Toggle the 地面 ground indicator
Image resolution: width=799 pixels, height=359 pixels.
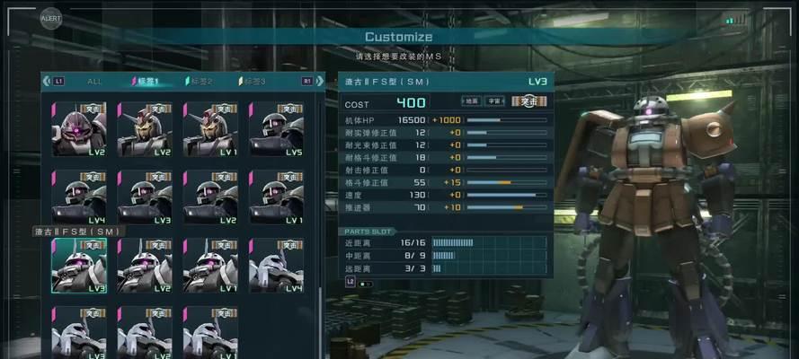pyautogui.click(x=471, y=101)
